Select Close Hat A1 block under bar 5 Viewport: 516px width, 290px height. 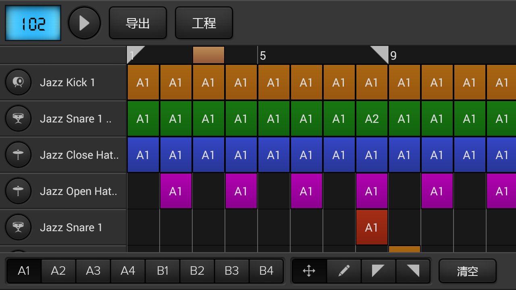click(x=274, y=155)
